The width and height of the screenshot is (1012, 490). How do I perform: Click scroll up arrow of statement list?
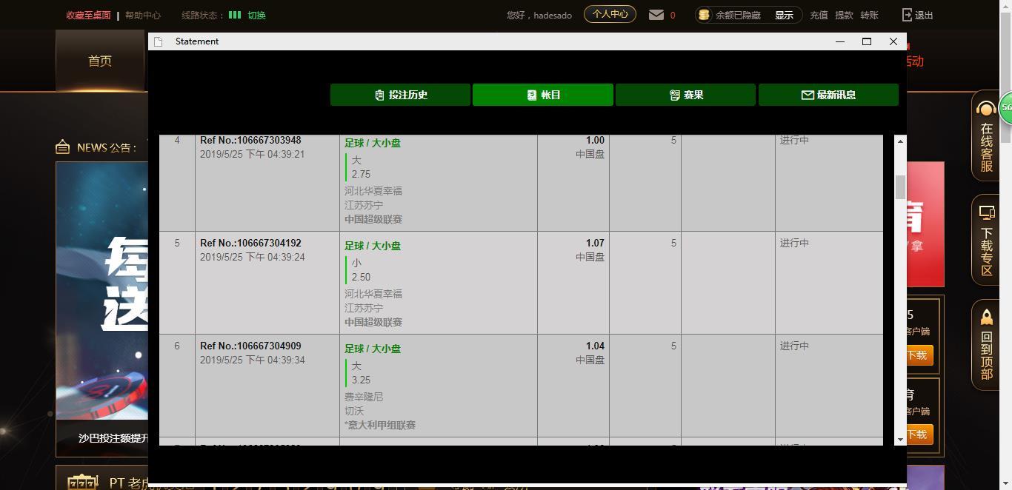tap(900, 141)
